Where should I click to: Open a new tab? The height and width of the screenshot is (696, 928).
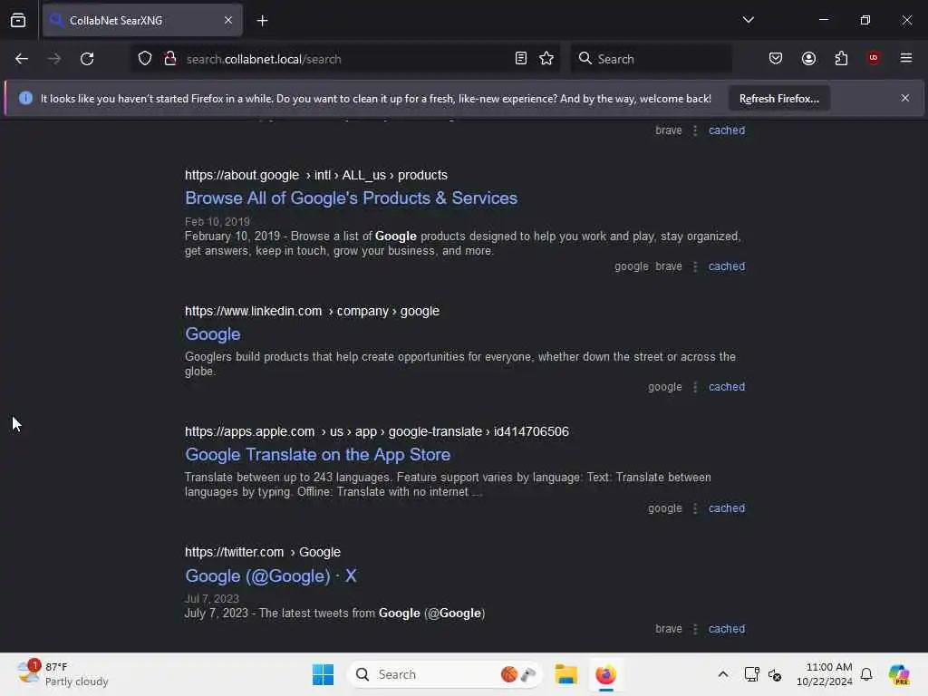[x=262, y=21]
